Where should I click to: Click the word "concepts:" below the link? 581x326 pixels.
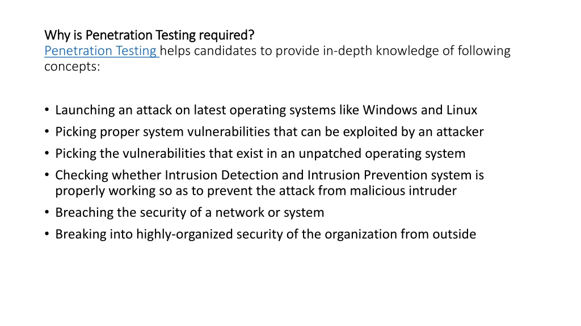[72, 66]
